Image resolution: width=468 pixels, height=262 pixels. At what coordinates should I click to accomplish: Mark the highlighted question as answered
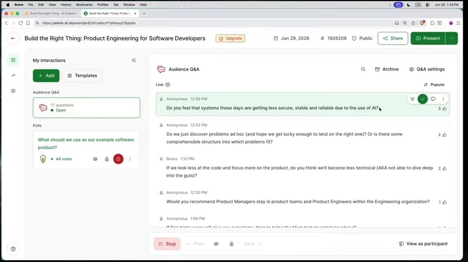(422, 99)
